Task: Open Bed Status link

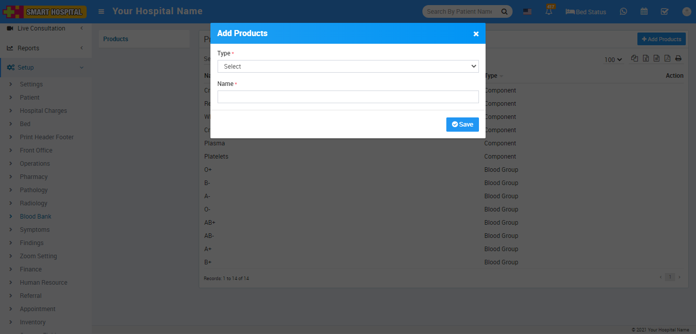Action: tap(586, 12)
